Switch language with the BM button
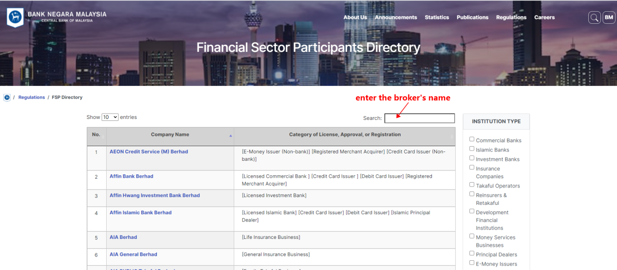 tap(609, 17)
